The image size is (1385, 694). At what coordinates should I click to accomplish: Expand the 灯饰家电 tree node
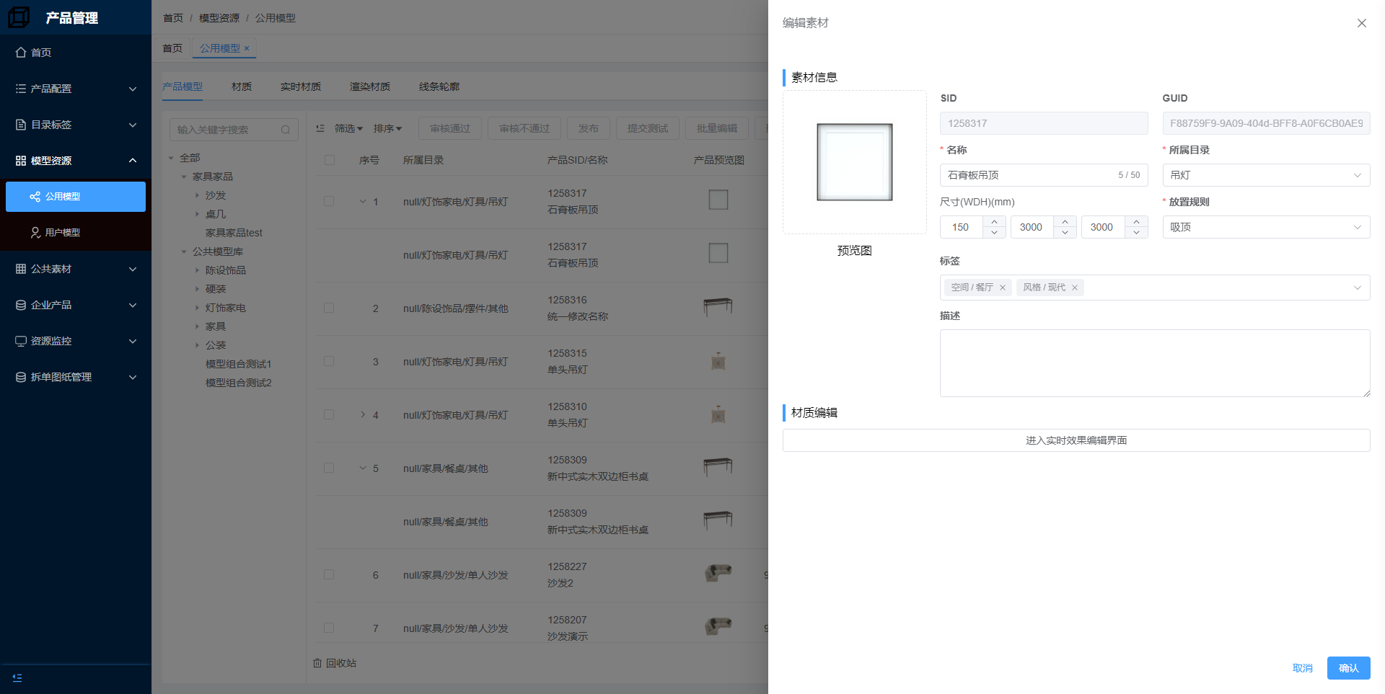[x=197, y=308]
